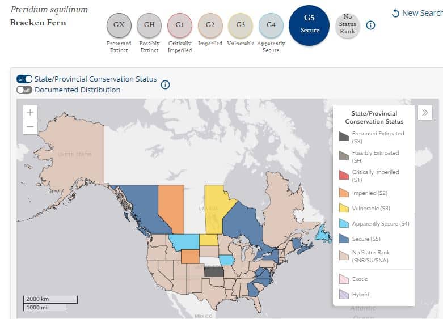Click the New Search refresh arrow icon
The height and width of the screenshot is (319, 443).
(x=395, y=13)
